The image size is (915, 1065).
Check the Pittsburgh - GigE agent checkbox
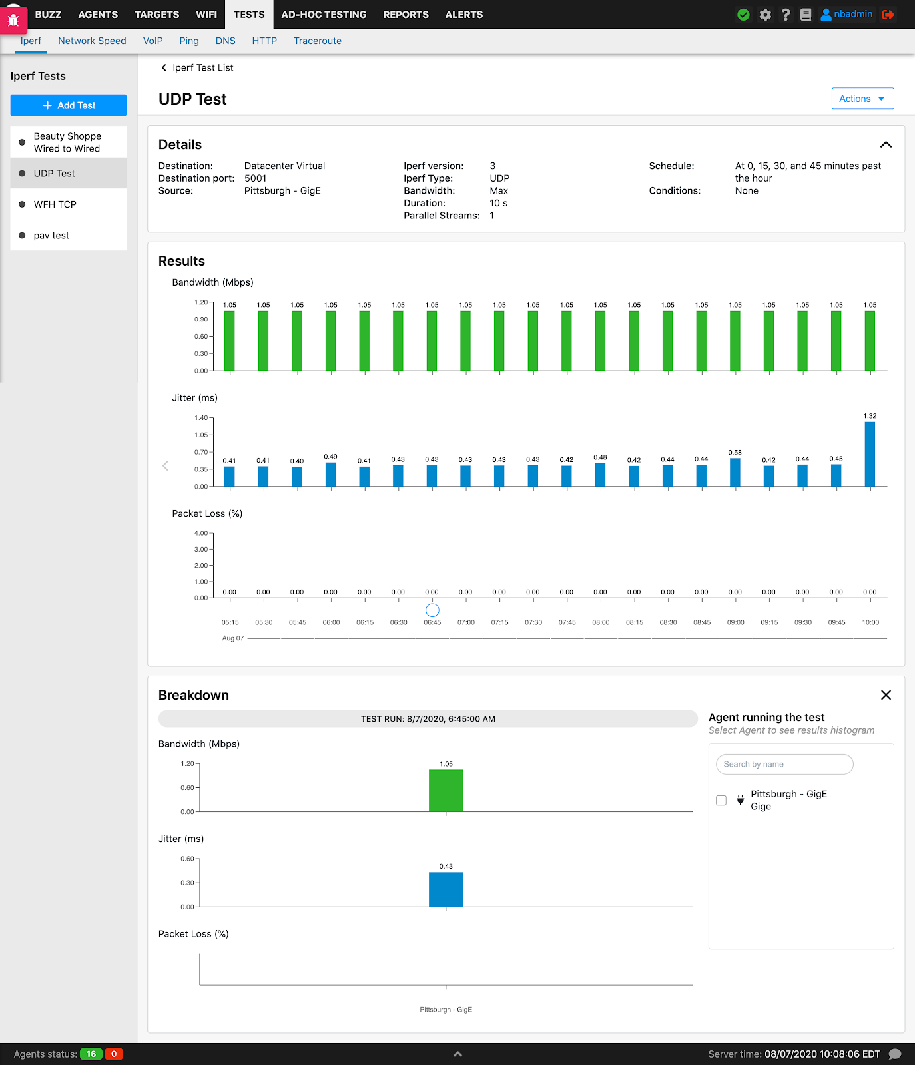(721, 800)
